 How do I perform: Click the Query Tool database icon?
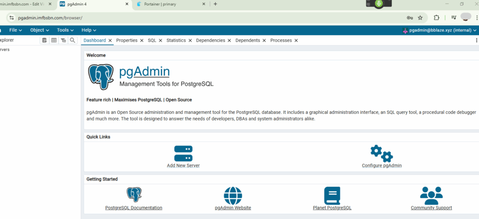pos(44,41)
